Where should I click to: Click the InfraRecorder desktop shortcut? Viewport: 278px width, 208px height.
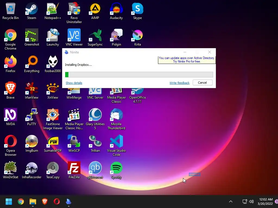coord(31,170)
